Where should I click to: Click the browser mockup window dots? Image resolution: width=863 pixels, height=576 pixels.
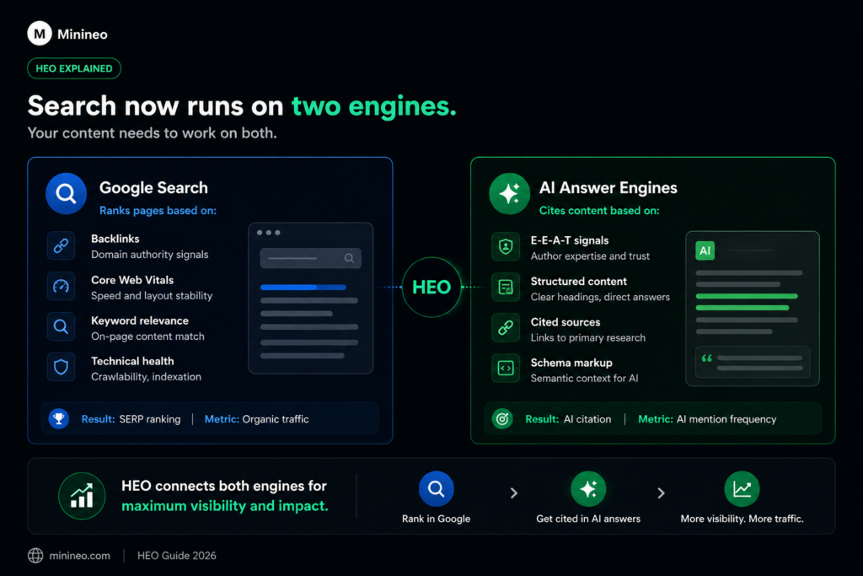269,233
